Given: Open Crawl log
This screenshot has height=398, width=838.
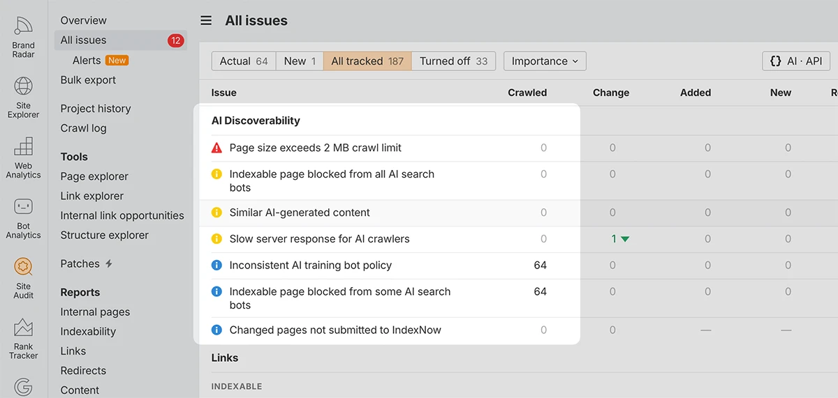Looking at the screenshot, I should coord(83,128).
